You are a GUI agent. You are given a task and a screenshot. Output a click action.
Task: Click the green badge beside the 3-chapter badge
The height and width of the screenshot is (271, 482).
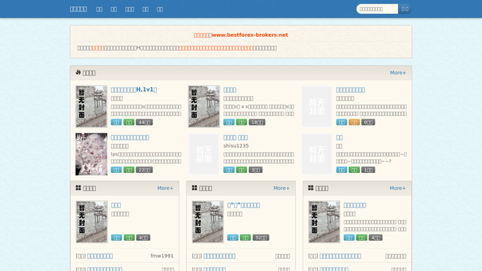(241, 170)
